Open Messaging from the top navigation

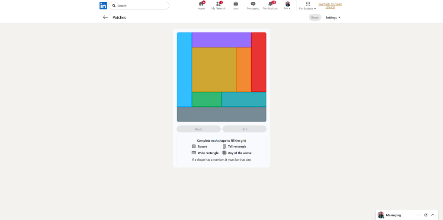[253, 6]
